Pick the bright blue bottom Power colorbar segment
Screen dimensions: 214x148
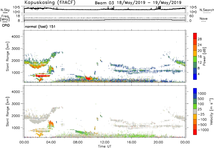point(195,77)
